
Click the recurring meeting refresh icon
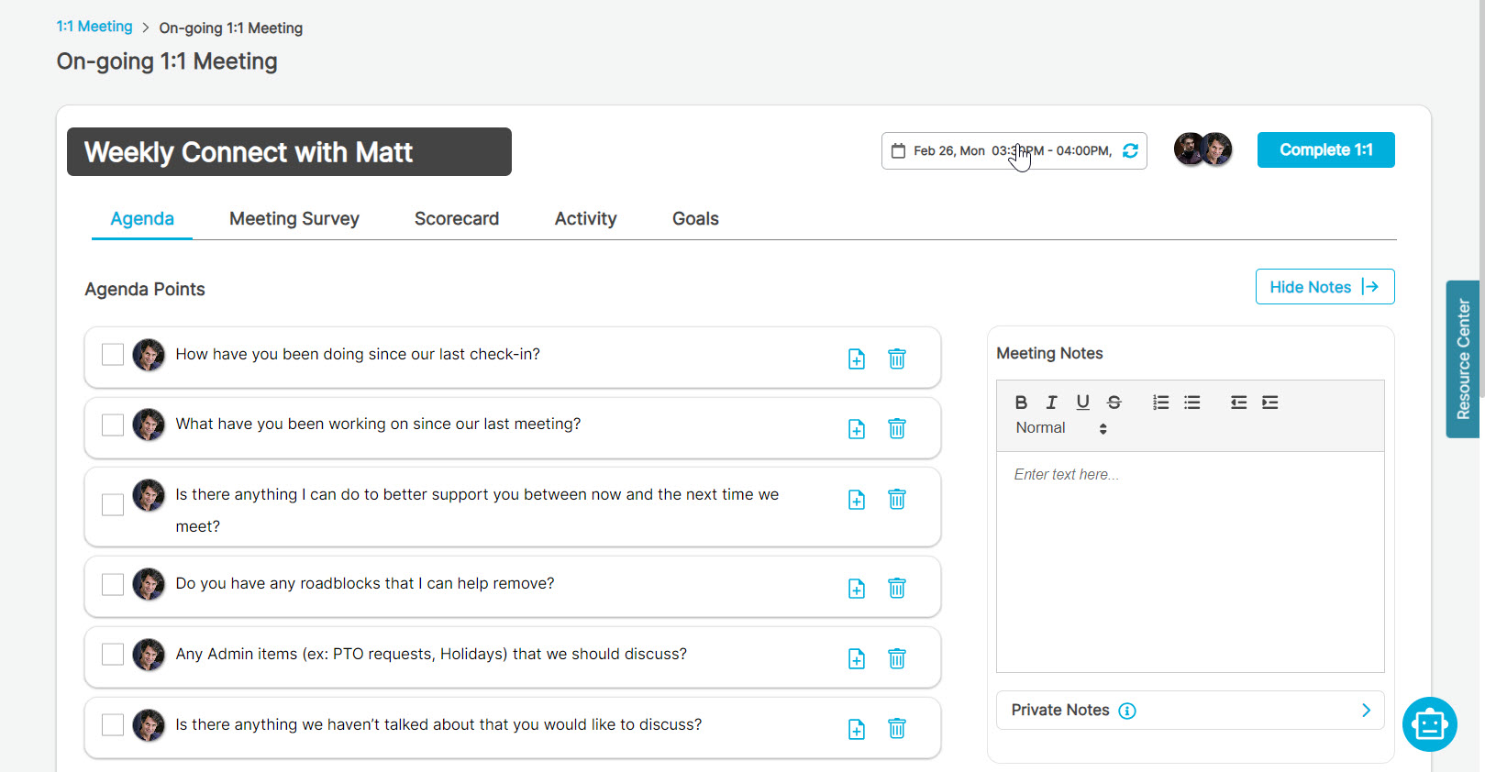pos(1130,150)
